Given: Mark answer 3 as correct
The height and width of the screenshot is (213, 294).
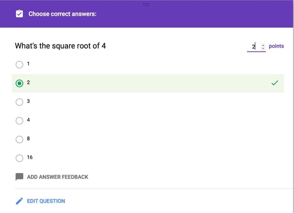Looking at the screenshot, I should pyautogui.click(x=19, y=102).
